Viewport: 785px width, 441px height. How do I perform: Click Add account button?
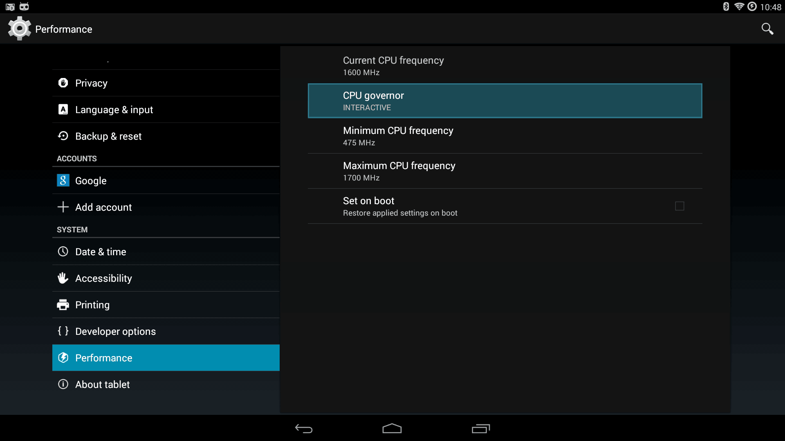[103, 207]
